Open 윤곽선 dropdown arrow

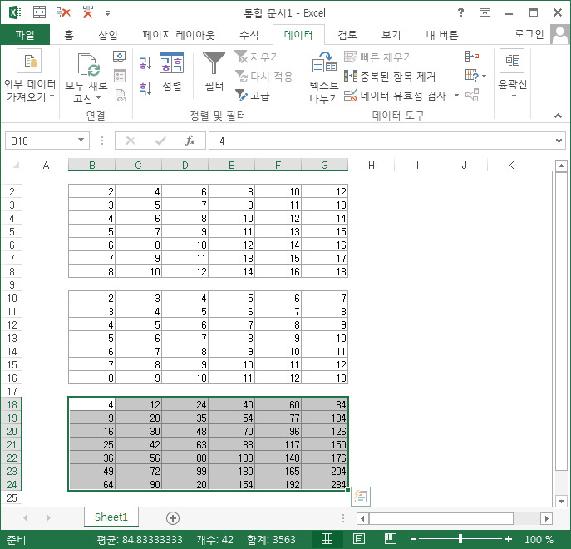[514, 96]
